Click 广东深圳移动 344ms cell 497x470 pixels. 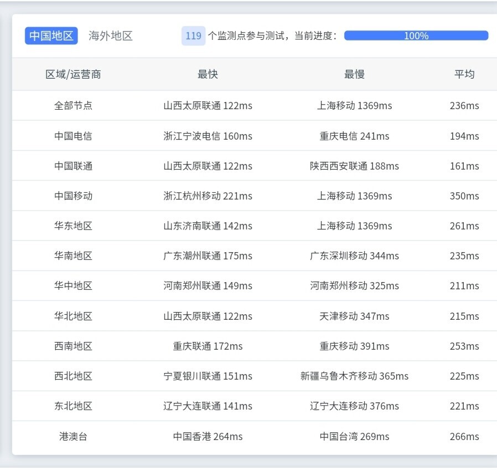point(354,256)
